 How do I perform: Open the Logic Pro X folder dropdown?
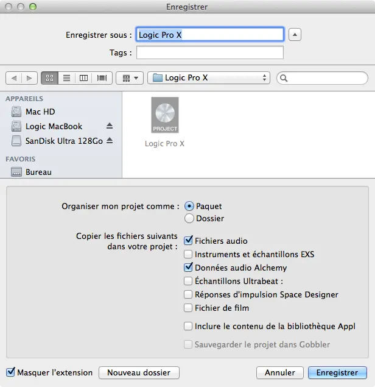(209, 78)
